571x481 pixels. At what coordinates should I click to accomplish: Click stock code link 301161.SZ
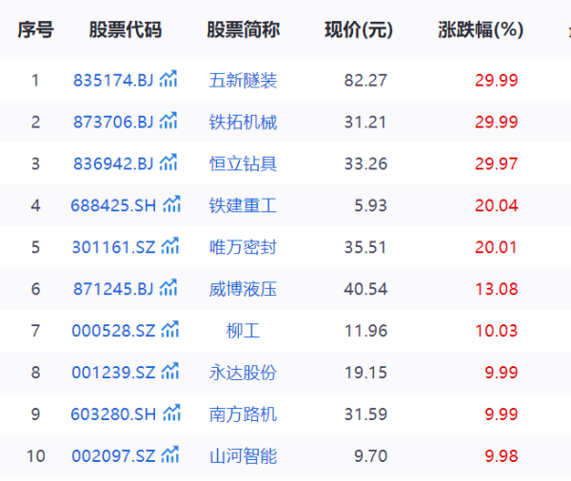[113, 247]
